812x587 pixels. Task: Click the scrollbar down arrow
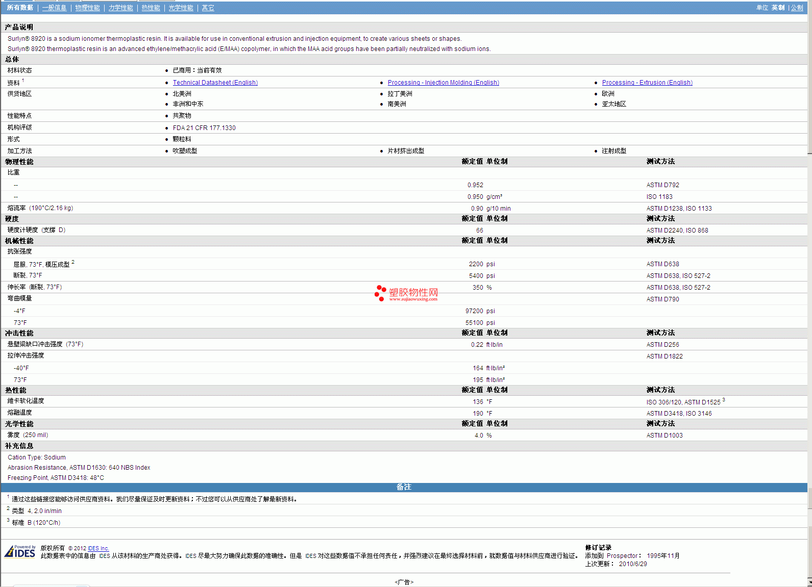pos(809,582)
